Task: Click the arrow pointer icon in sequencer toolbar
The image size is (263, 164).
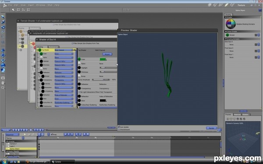Action: [25, 134]
